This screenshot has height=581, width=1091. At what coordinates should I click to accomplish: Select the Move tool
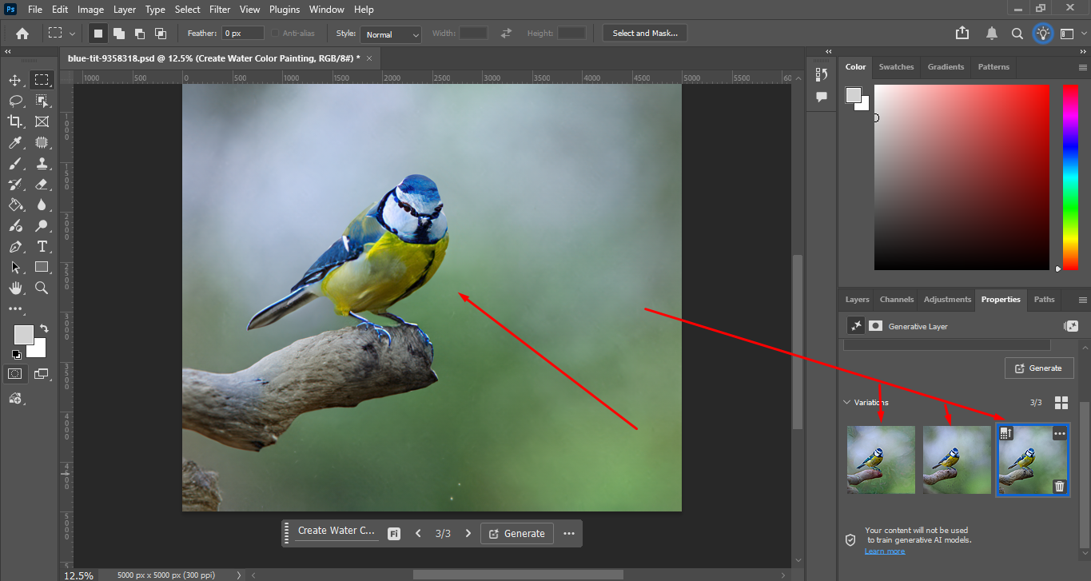point(14,80)
